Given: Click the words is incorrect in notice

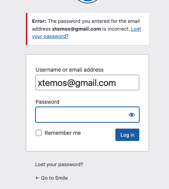Looking at the screenshot, I should point(116,29).
